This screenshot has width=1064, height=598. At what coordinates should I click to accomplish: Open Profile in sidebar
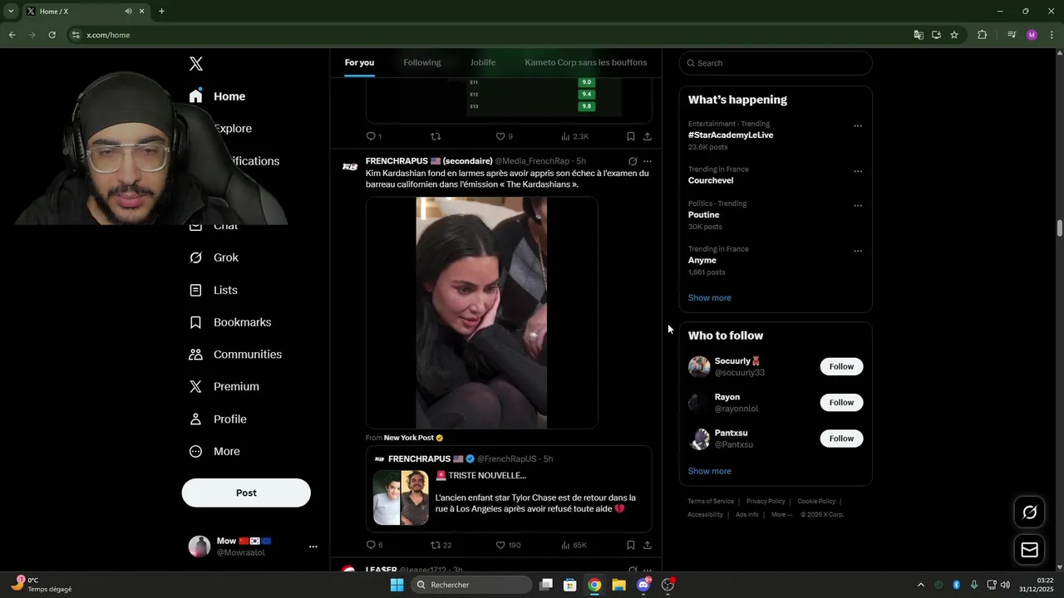click(218, 419)
